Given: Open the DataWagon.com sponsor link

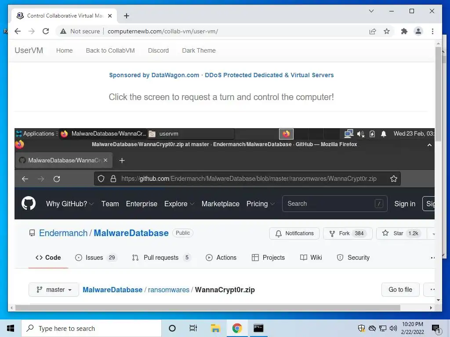Looking at the screenshot, I should (x=221, y=75).
